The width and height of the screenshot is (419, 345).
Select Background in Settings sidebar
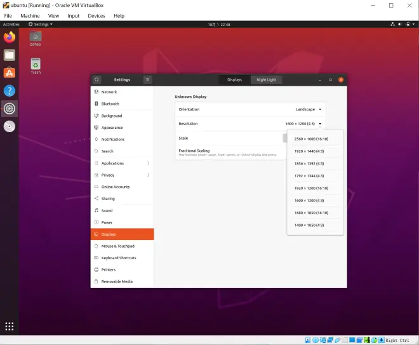coord(122,116)
